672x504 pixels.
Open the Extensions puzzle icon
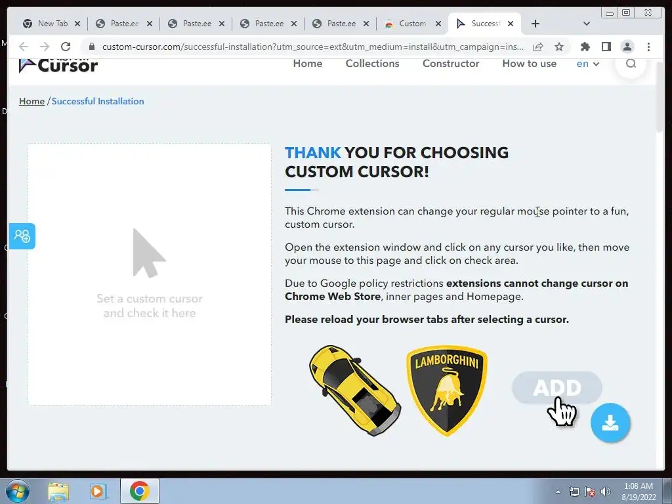[585, 47]
